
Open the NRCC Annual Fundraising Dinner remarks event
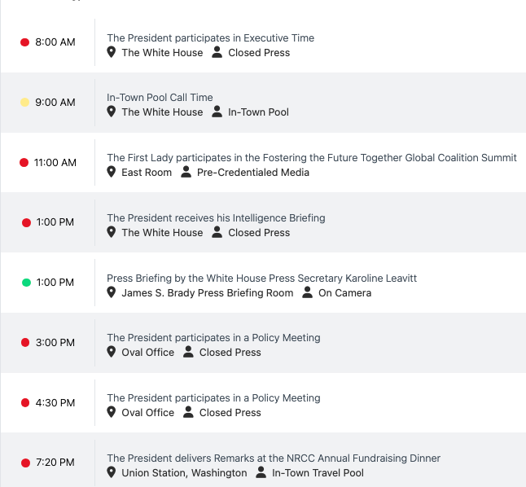(274, 458)
